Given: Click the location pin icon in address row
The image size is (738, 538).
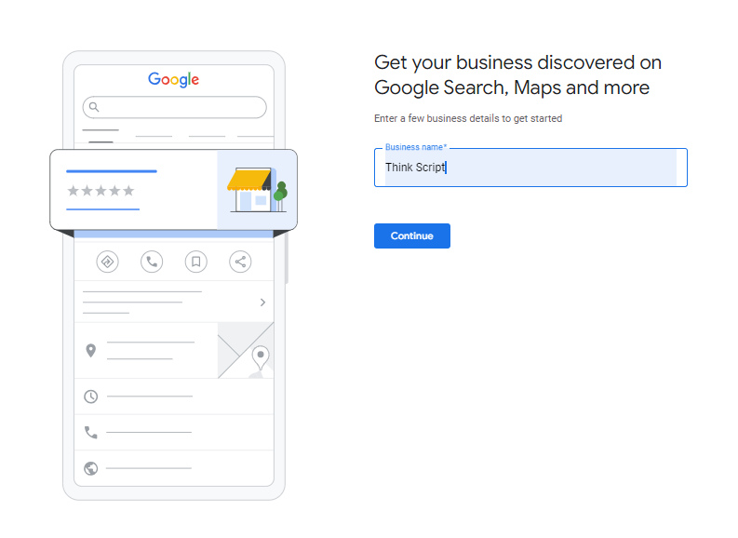Looking at the screenshot, I should click(x=91, y=351).
